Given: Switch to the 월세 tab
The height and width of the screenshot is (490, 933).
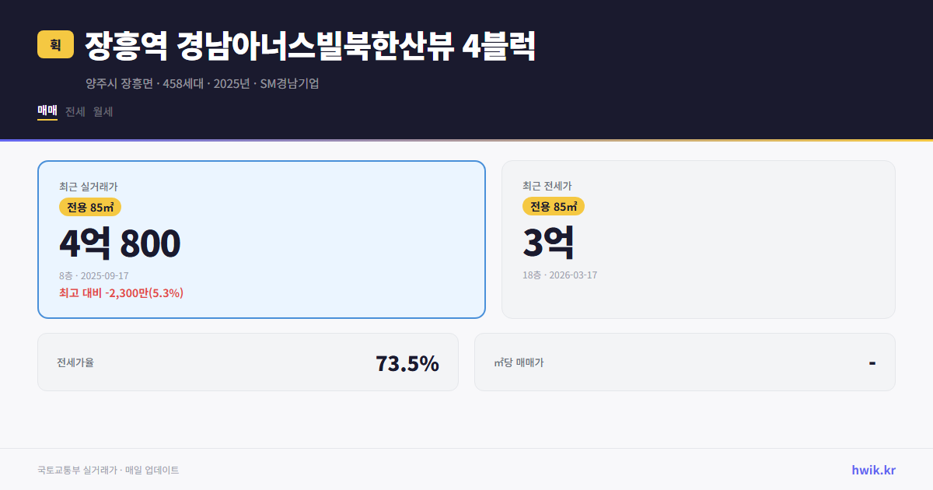Looking at the screenshot, I should coord(103,112).
